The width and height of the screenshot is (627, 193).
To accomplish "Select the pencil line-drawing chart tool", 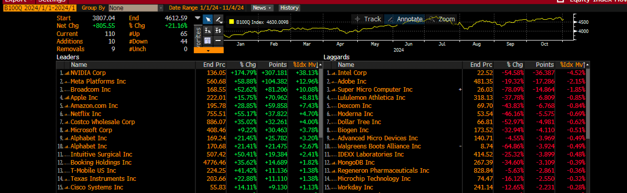I will (x=218, y=20).
